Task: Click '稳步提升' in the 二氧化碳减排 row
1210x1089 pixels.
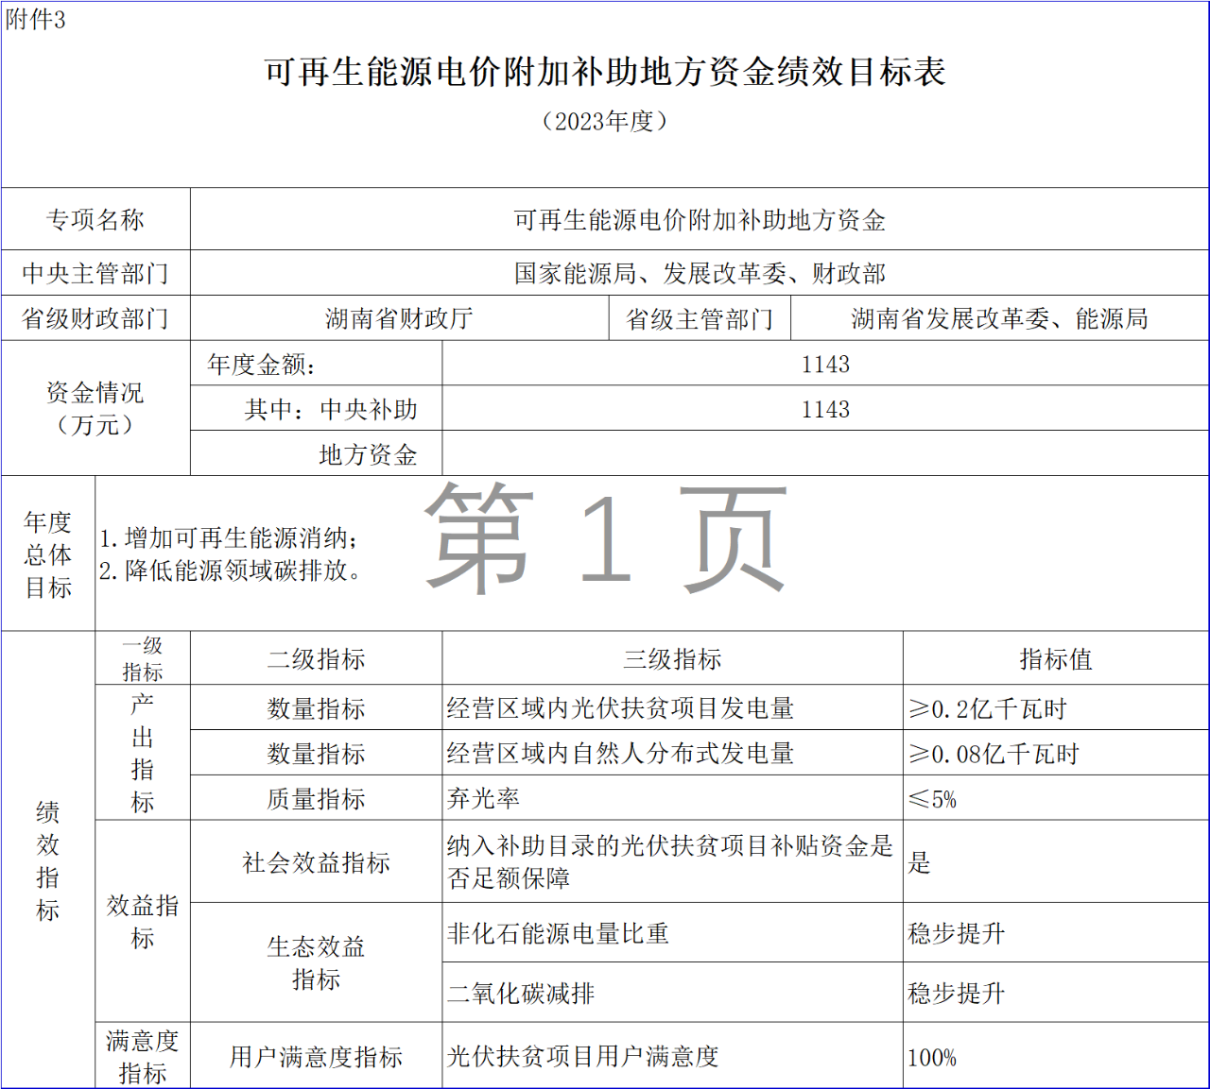Action: click(1056, 993)
